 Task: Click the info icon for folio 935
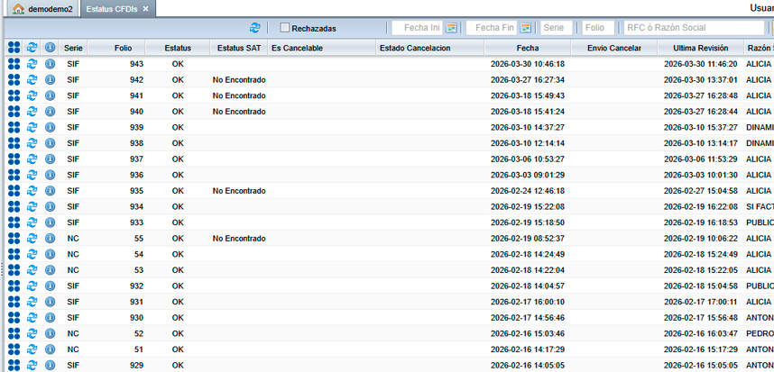[x=51, y=191]
